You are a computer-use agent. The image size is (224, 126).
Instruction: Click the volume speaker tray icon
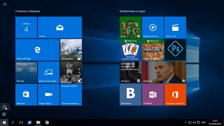(194, 122)
